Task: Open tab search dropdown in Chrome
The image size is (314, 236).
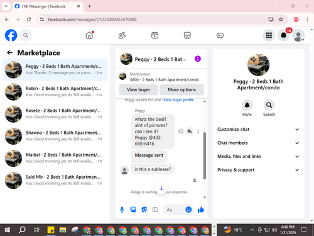Action: click(6, 6)
